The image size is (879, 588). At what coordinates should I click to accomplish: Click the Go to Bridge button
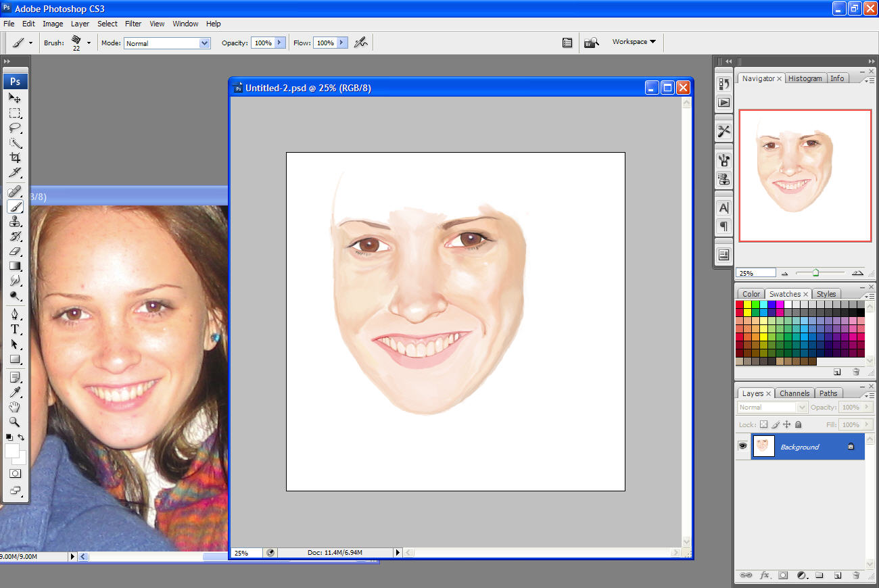[x=591, y=43]
